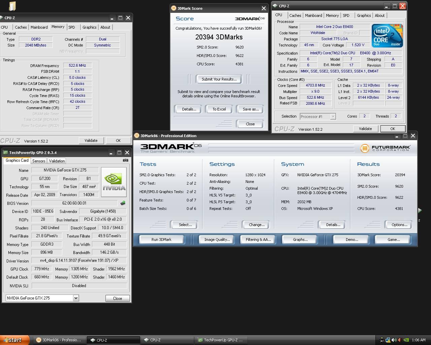Click the Subvendor Gigabyte (1458) field
This screenshot has width=431, height=345.
click(103, 211)
